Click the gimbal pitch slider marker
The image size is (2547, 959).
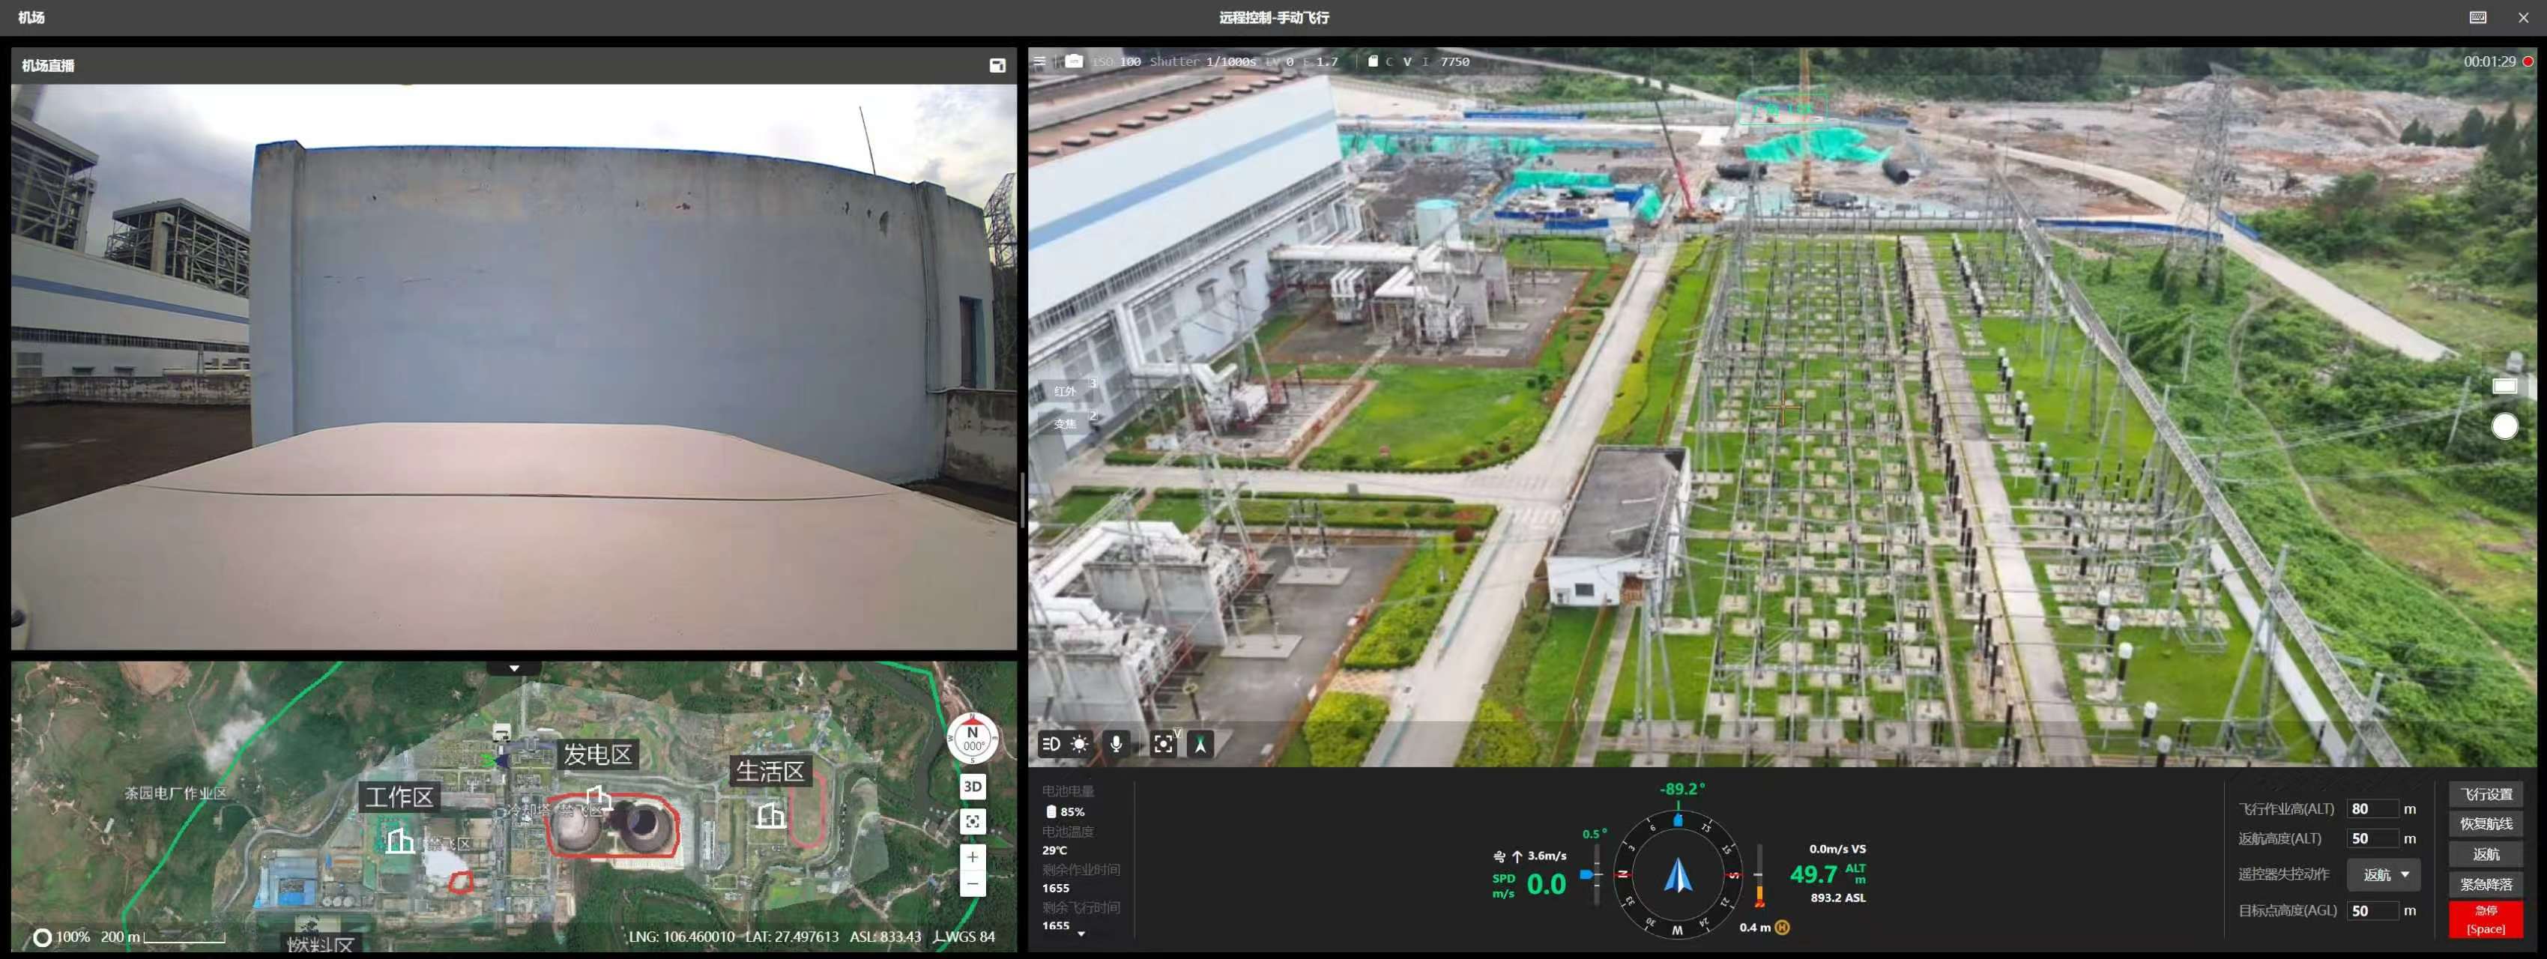[x=1587, y=875]
